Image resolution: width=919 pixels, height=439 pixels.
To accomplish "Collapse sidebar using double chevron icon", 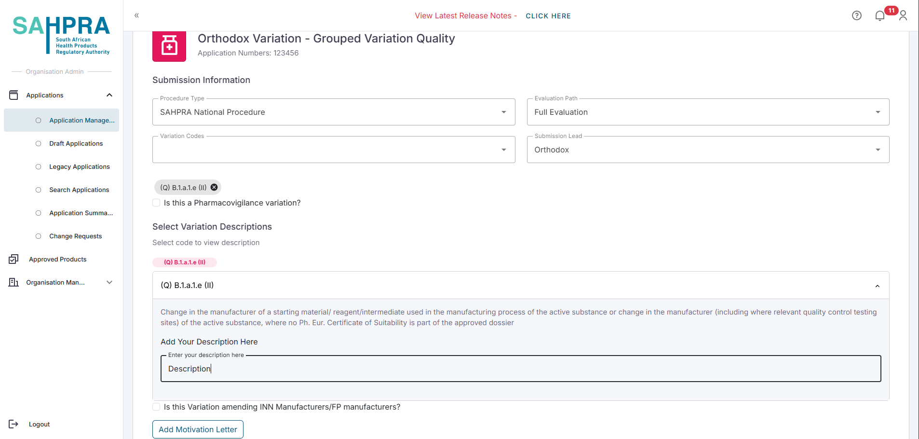I will [136, 15].
